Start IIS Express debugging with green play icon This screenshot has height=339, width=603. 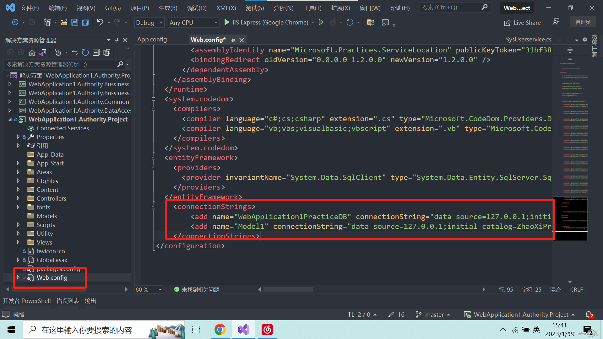tap(227, 22)
